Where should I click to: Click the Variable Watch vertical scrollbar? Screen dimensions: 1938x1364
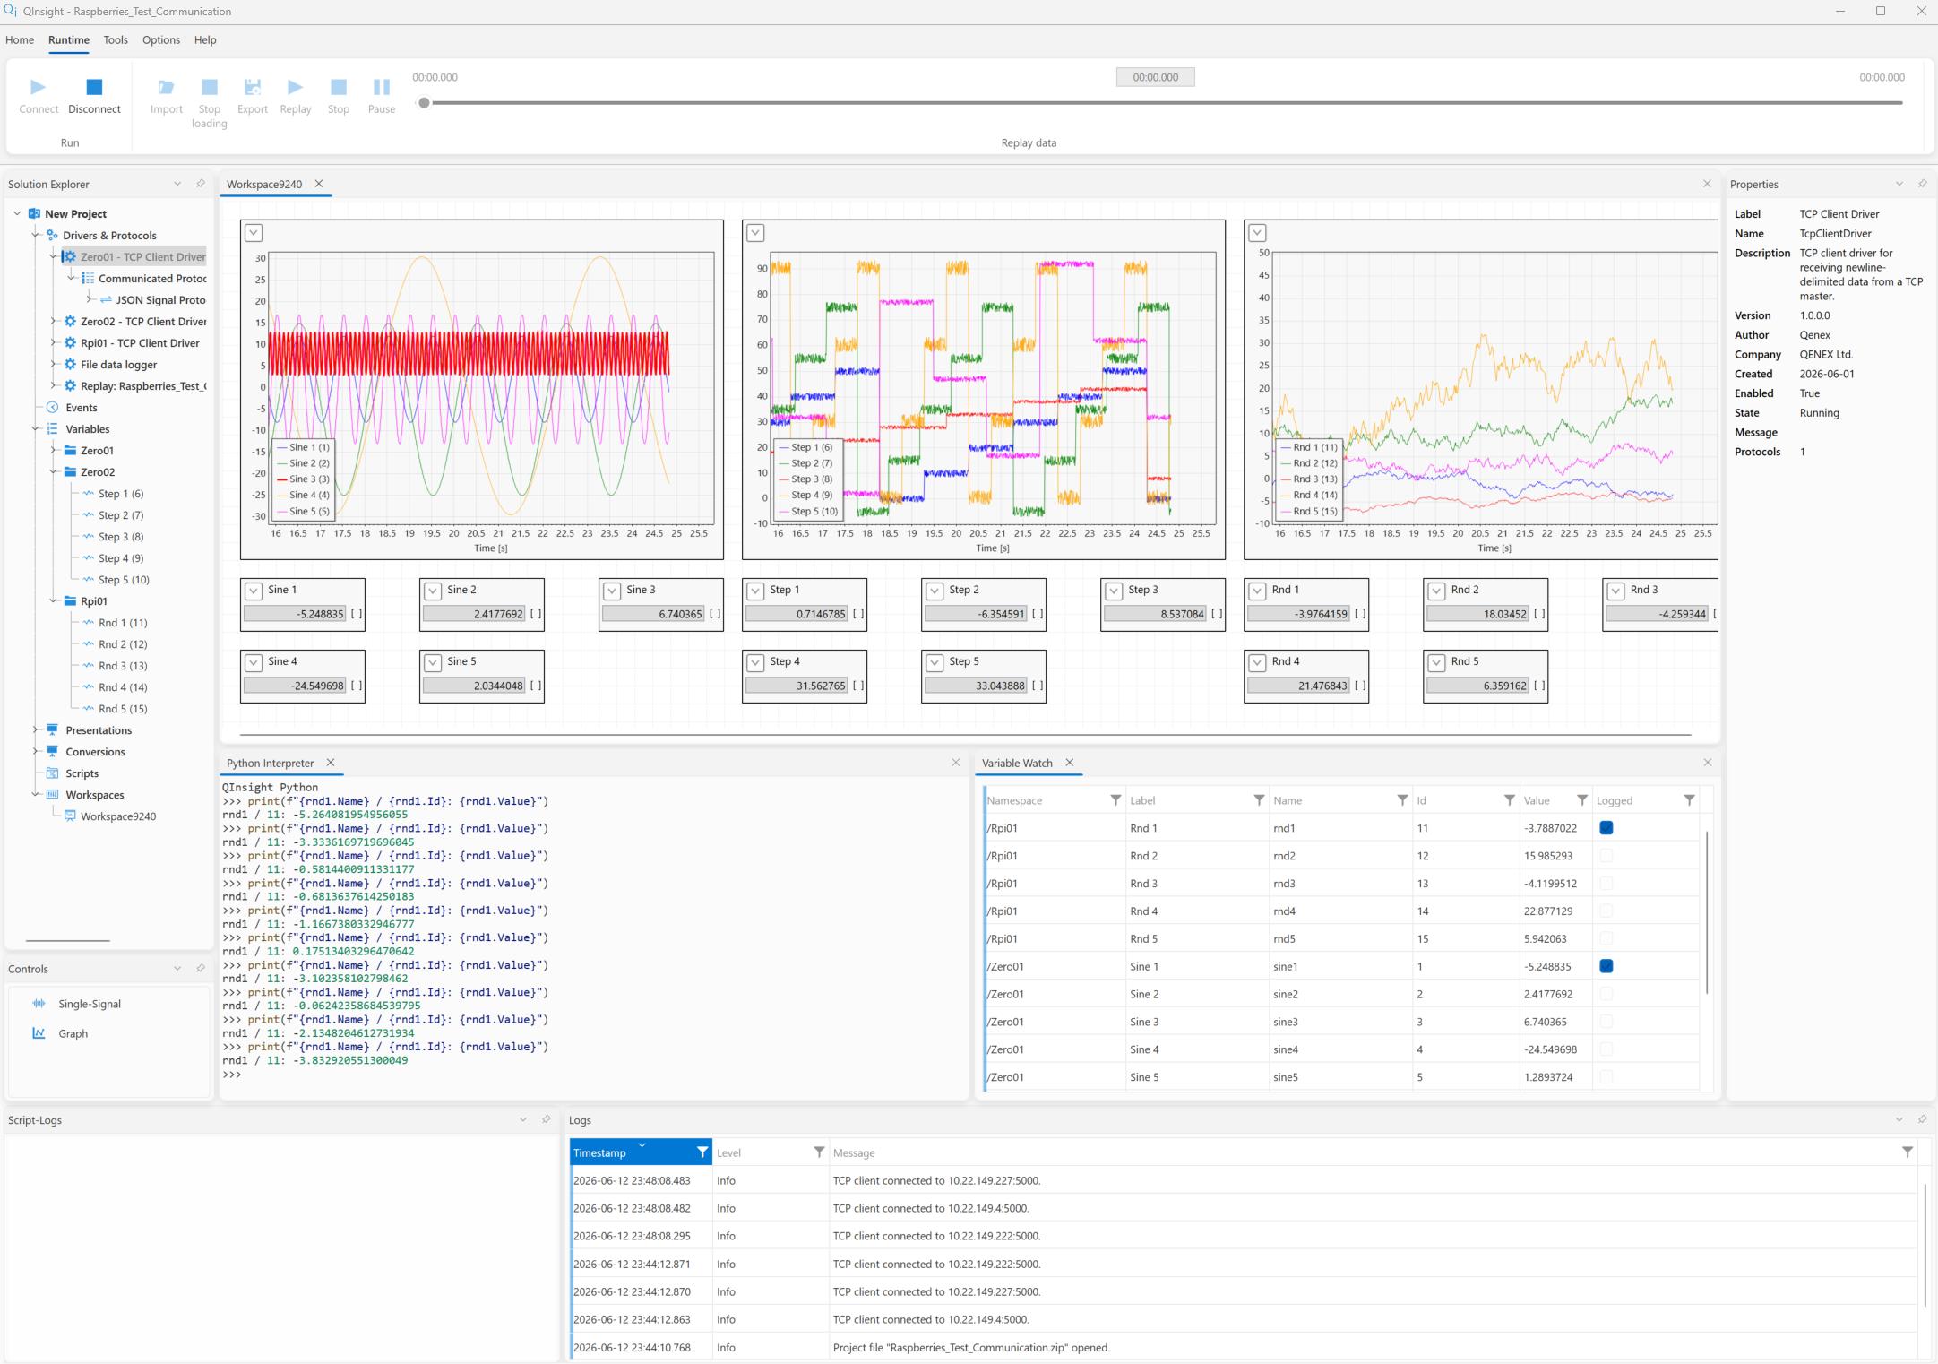point(1707,912)
